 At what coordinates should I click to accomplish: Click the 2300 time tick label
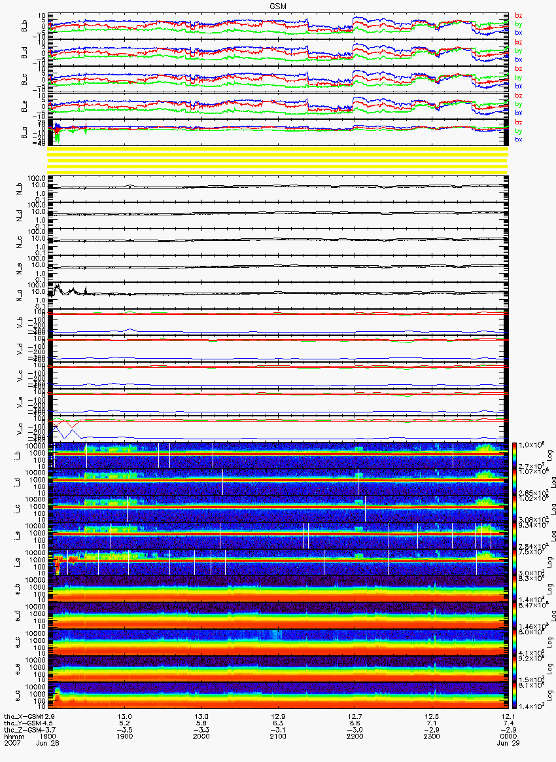[x=432, y=736]
